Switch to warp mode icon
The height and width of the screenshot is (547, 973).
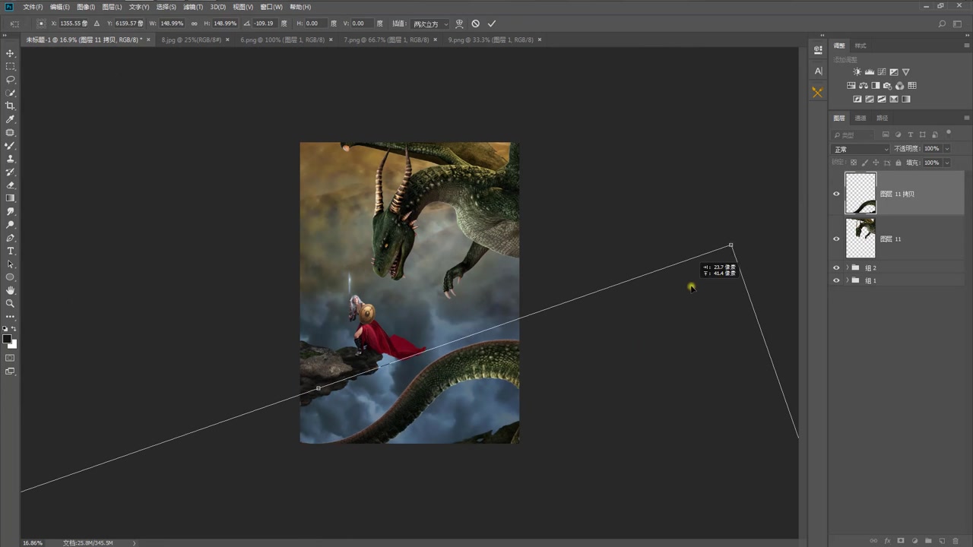(459, 24)
